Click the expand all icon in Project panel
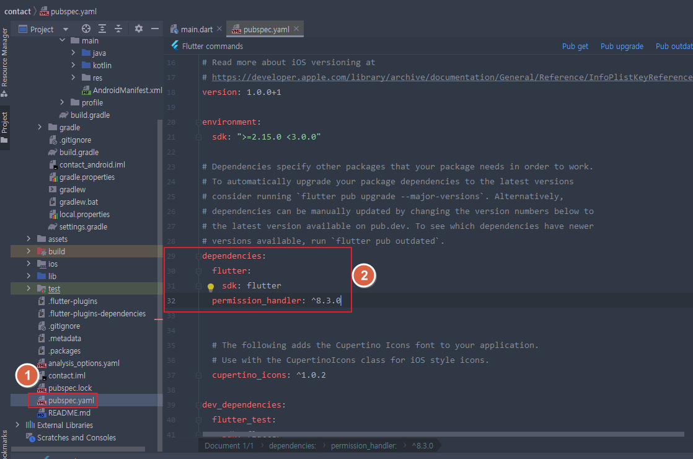 pyautogui.click(x=102, y=29)
